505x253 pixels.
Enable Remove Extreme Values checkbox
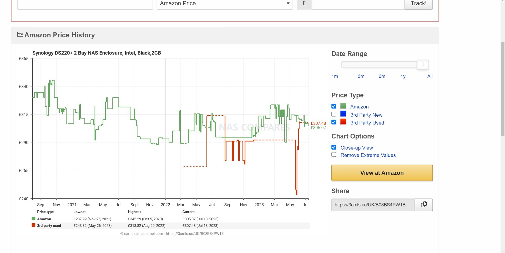tap(334, 155)
